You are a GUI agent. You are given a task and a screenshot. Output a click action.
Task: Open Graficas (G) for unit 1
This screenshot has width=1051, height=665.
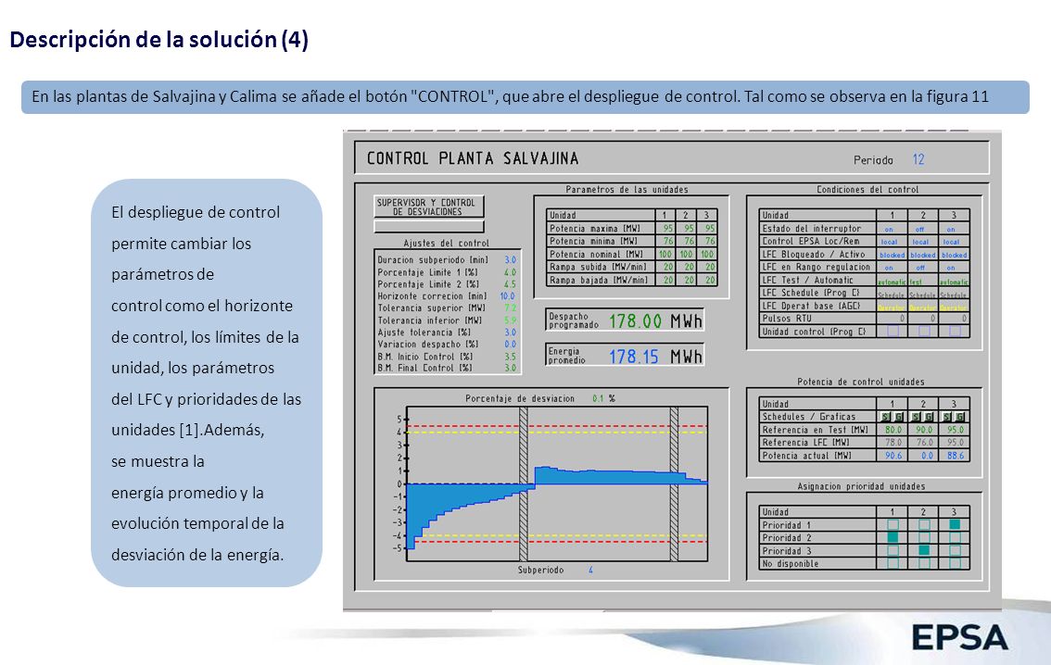pyautogui.click(x=900, y=417)
